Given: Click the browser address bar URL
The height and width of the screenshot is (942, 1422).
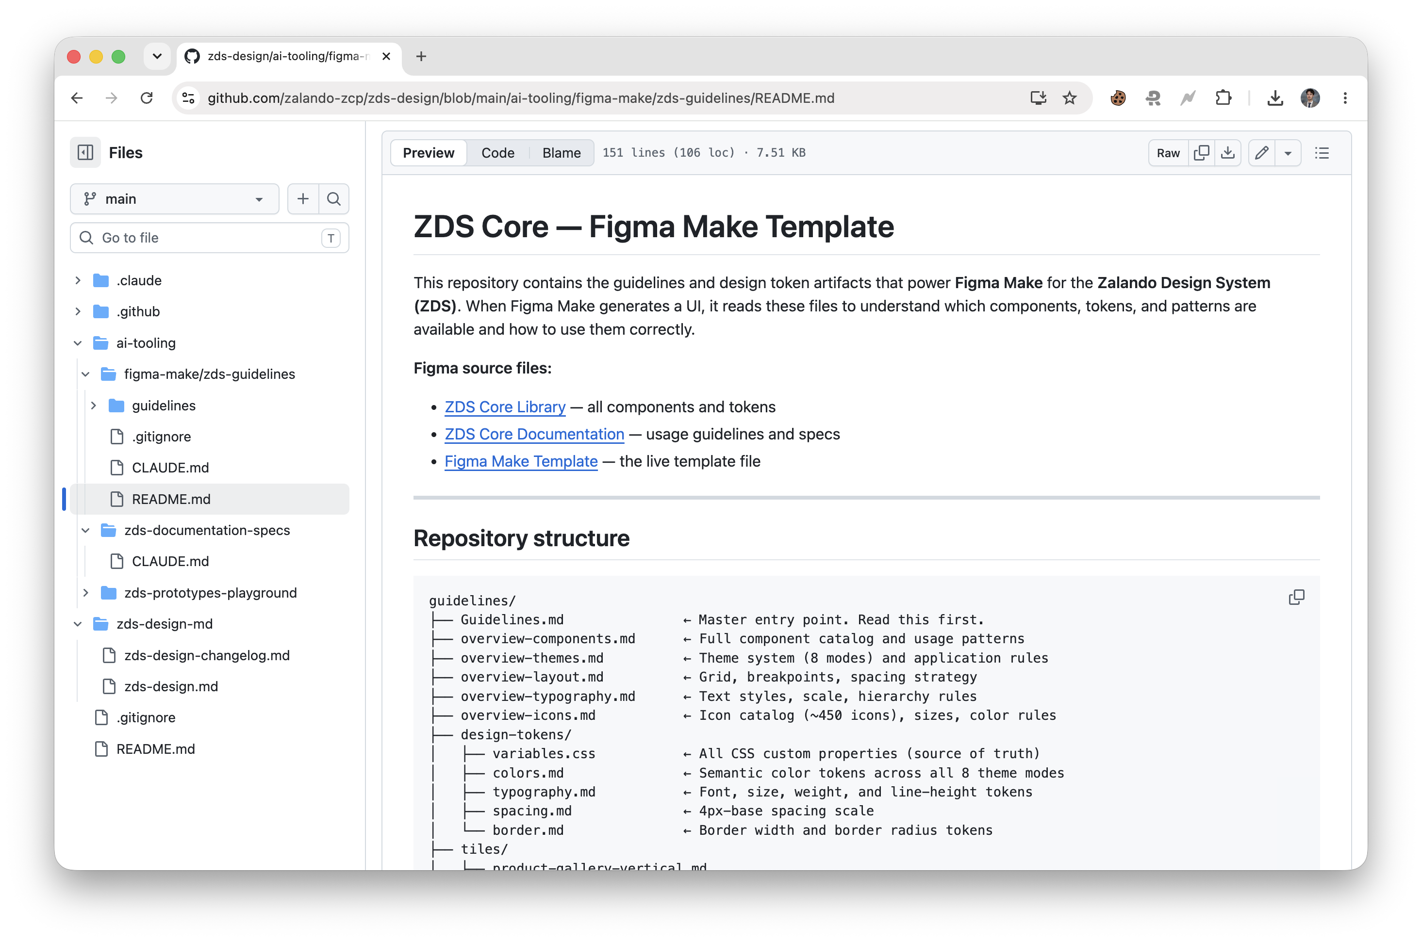Looking at the screenshot, I should pyautogui.click(x=521, y=98).
